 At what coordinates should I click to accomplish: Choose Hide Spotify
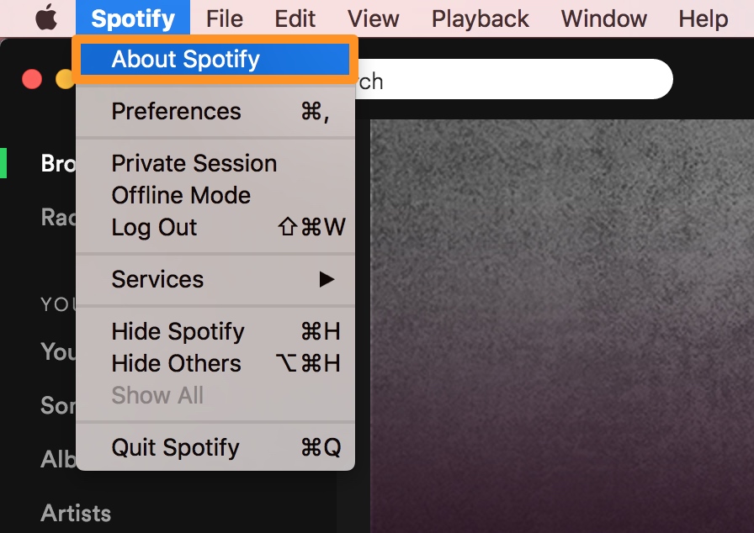pyautogui.click(x=215, y=331)
